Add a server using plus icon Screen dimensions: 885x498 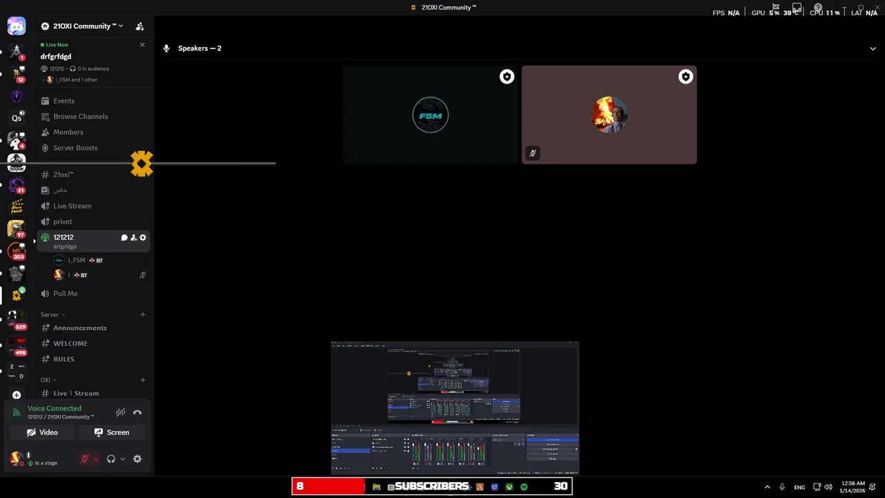(17, 395)
